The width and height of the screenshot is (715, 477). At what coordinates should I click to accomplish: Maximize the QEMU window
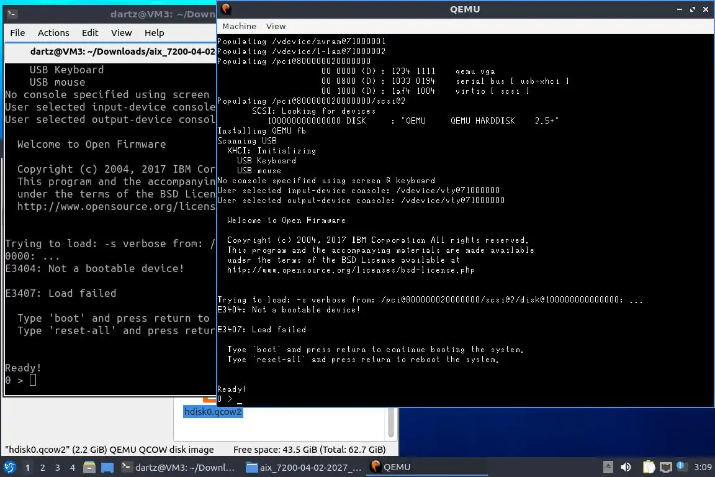693,9
